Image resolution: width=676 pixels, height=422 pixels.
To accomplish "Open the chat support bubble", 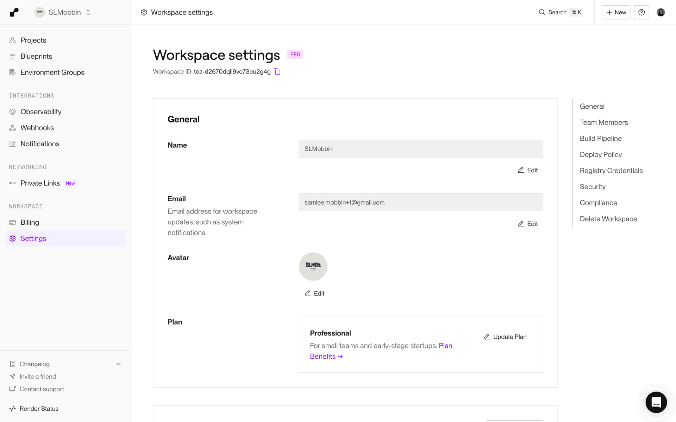I will 656,402.
